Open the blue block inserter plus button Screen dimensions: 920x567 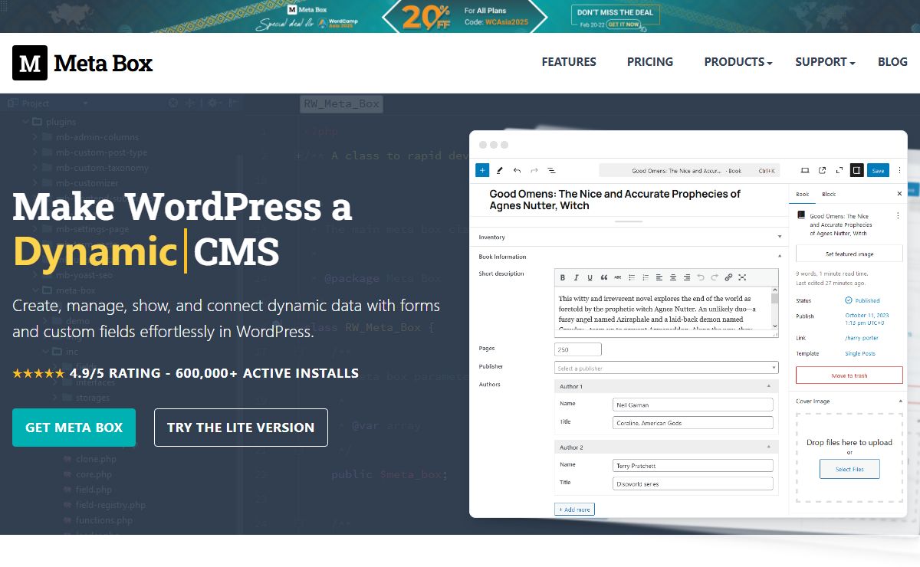click(482, 170)
